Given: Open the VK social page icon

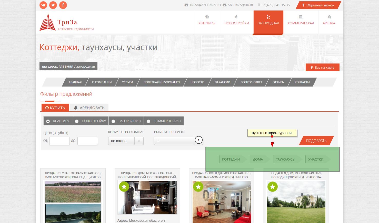Looking at the screenshot, I should pos(43,5).
